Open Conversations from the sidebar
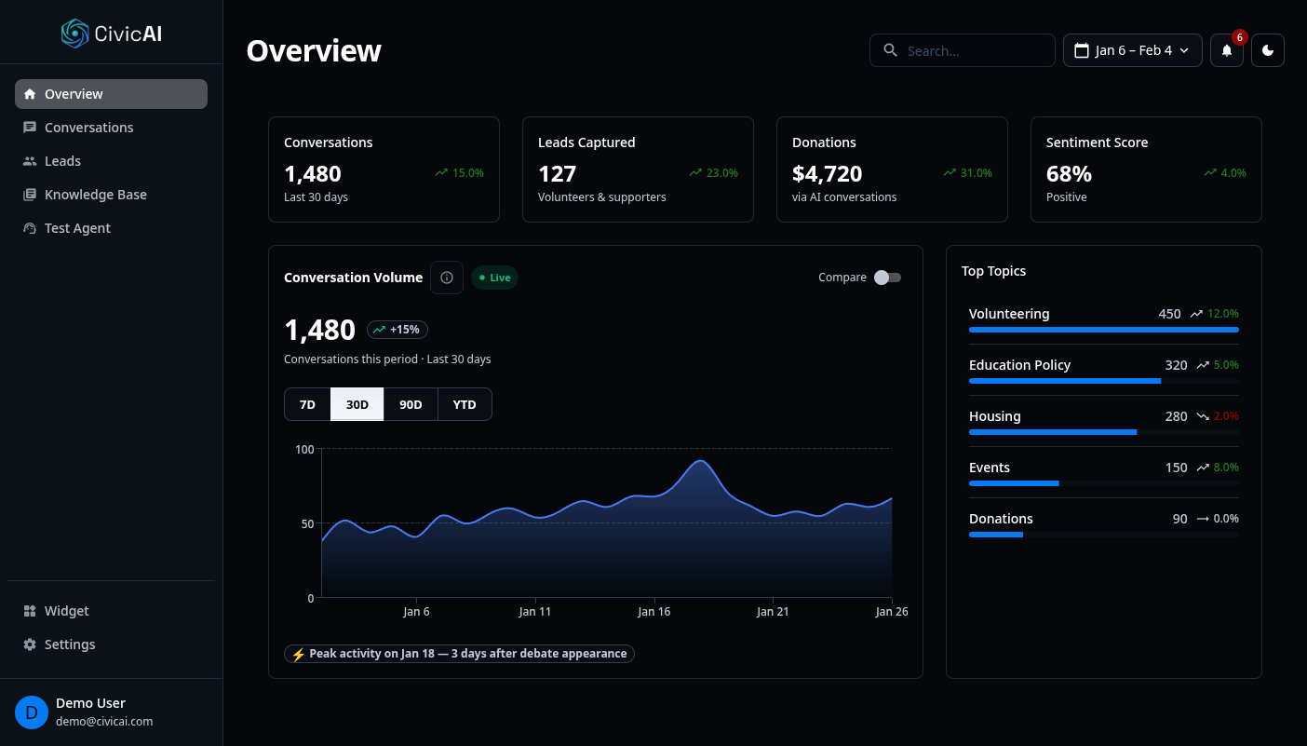 88,128
